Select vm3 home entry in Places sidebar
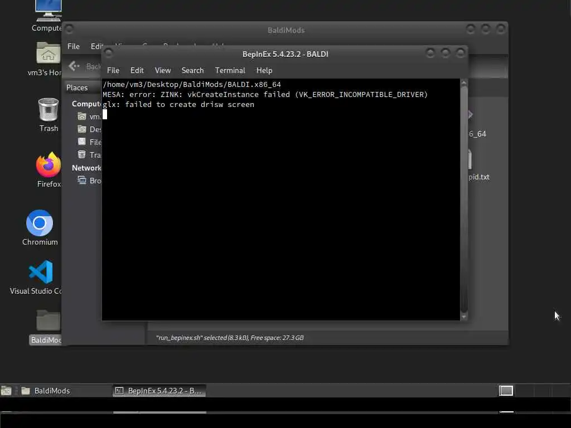The width and height of the screenshot is (571, 428). (x=89, y=116)
